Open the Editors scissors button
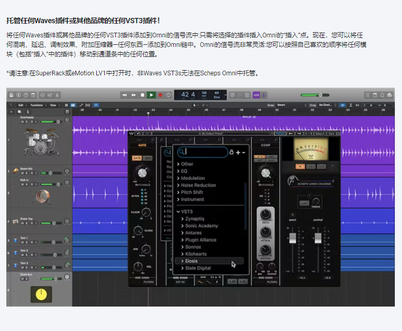This screenshot has width=402, height=331. (x=57, y=95)
